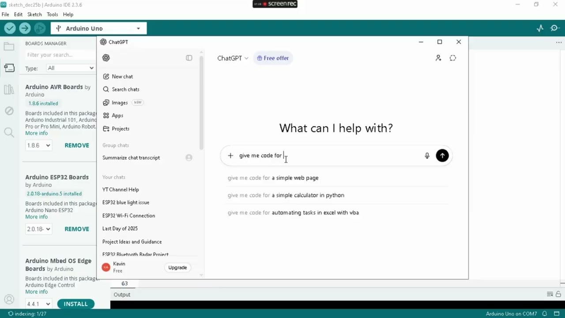Screen dimensions: 565x318
Task: Remove the Arduino ESP32 Boards package
Action: (x=77, y=229)
